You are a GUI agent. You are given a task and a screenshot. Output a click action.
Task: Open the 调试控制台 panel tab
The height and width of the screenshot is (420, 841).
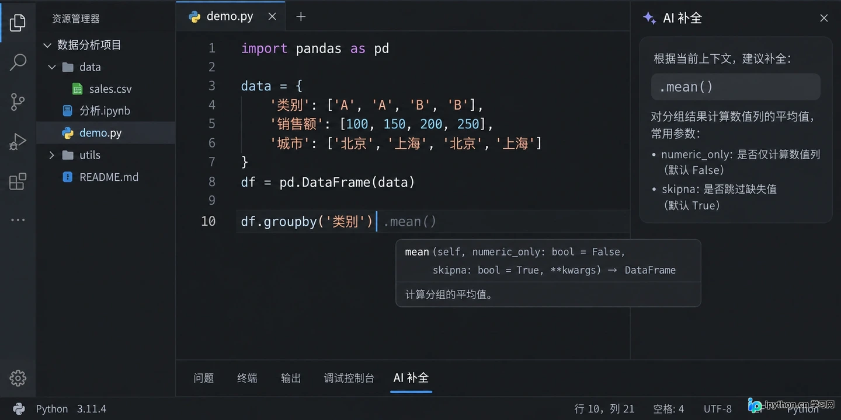[x=349, y=378]
